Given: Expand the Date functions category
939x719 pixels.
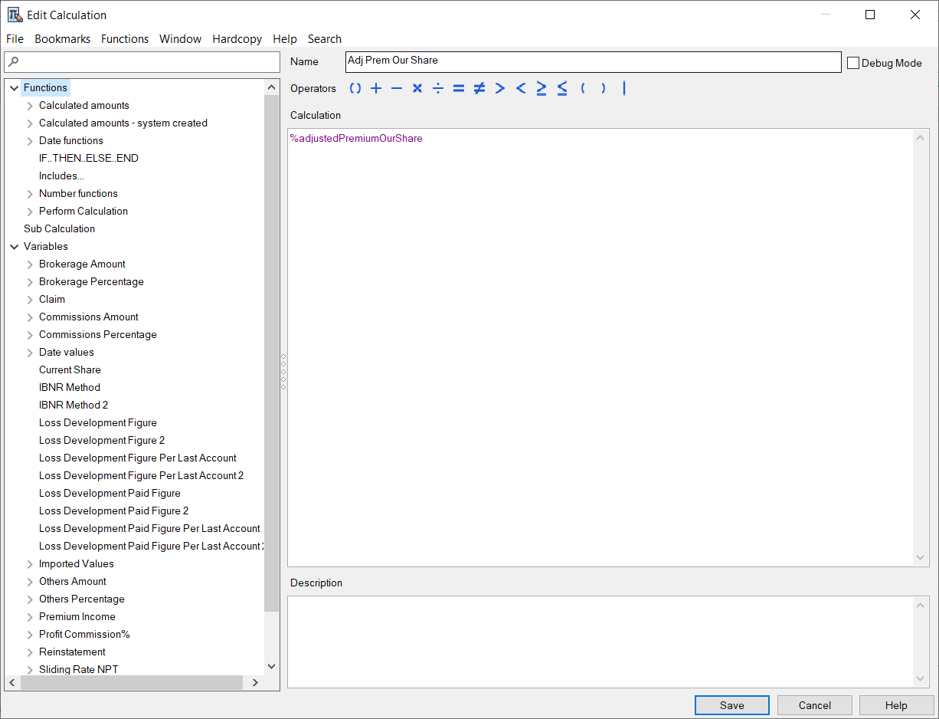Looking at the screenshot, I should click(29, 140).
